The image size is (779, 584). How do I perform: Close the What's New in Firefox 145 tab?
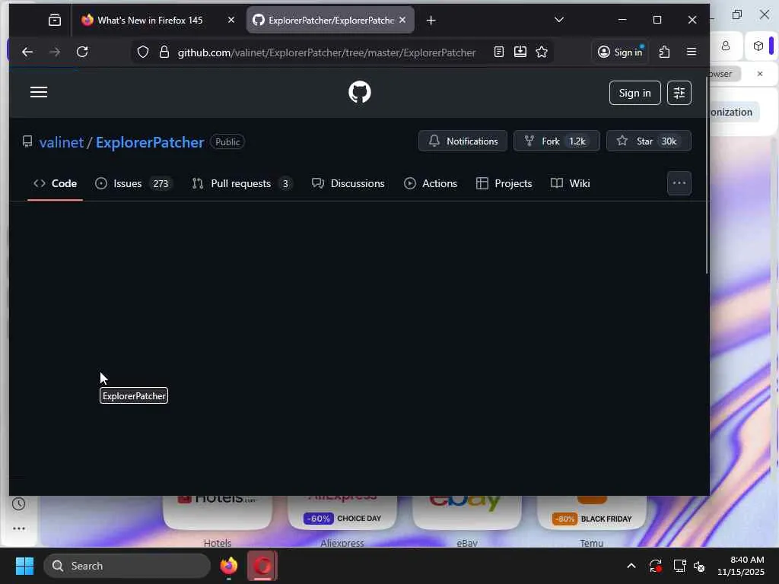(231, 21)
